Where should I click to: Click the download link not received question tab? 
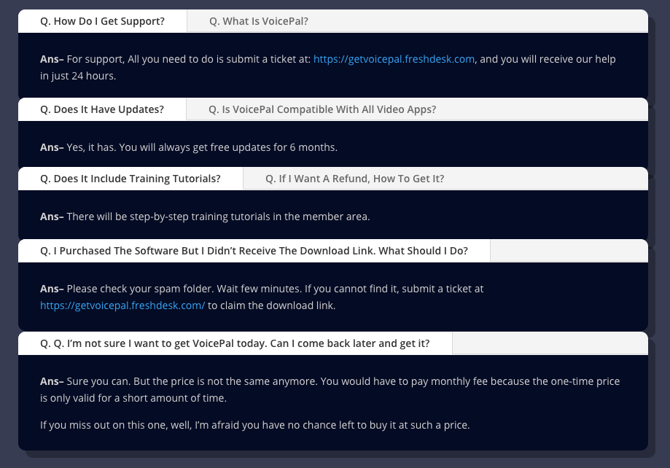tap(254, 251)
